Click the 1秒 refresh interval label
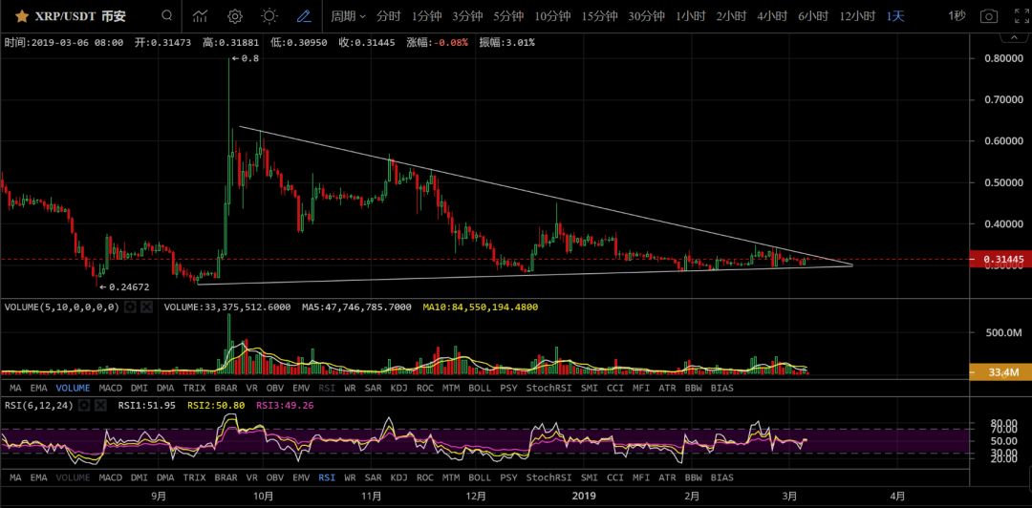This screenshot has height=508, width=1032. pos(957,16)
